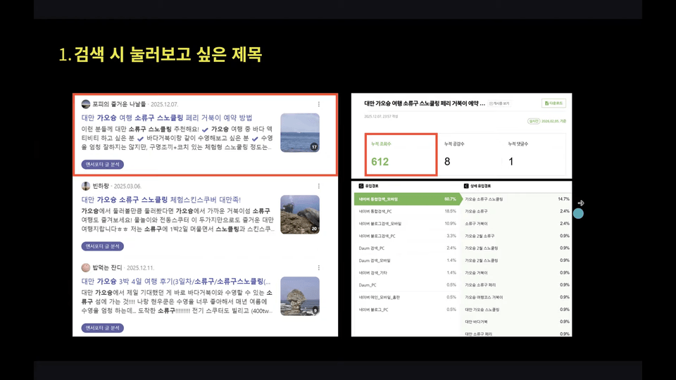
Task: Click the keyword row 대만 소류구 페리
Action: click(x=517, y=334)
